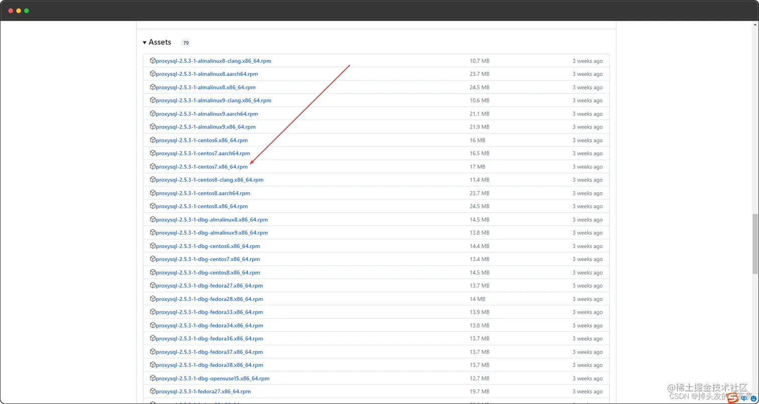This screenshot has width=759, height=404.
Task: Click package icon beside dbg-fedora36.x86_64.rpm
Action: pos(153,338)
